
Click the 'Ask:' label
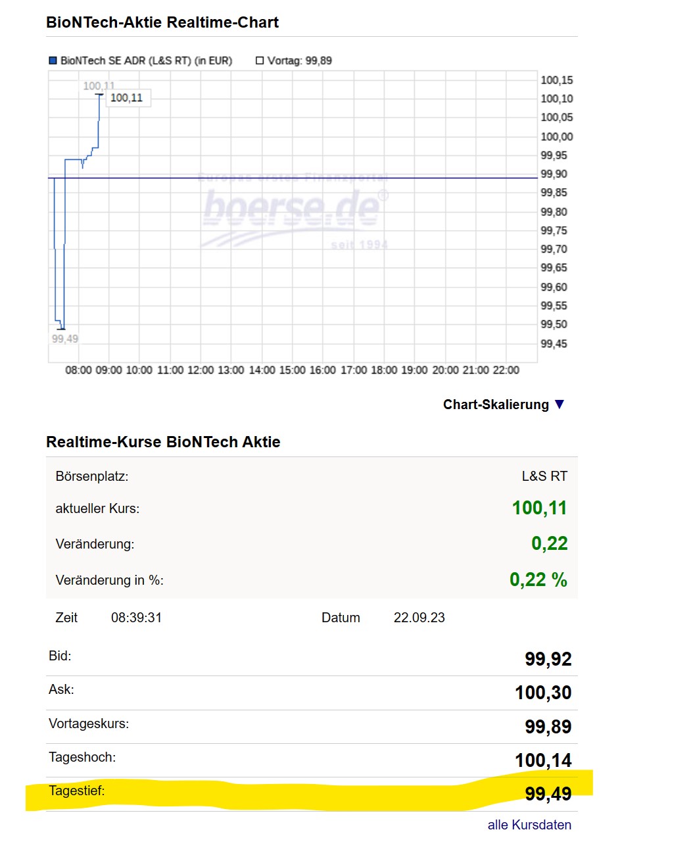click(x=61, y=689)
